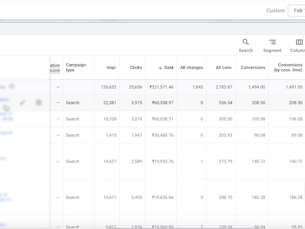Select All conv. cell 305.50
305x229 pixels.
pos(225,119)
